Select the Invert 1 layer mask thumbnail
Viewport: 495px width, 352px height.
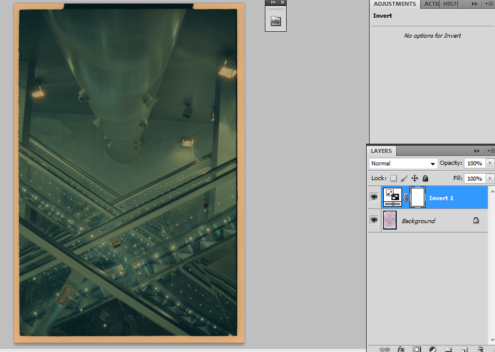coord(417,198)
